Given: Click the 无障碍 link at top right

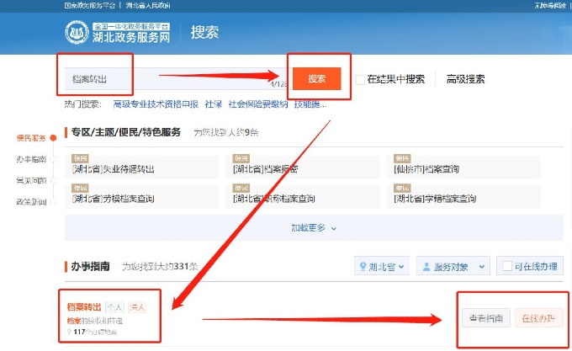Looking at the screenshot, I should tap(550, 6).
